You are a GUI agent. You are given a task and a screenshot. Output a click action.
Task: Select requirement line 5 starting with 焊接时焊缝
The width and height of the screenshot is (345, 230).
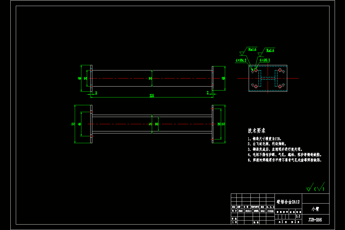[285, 160]
